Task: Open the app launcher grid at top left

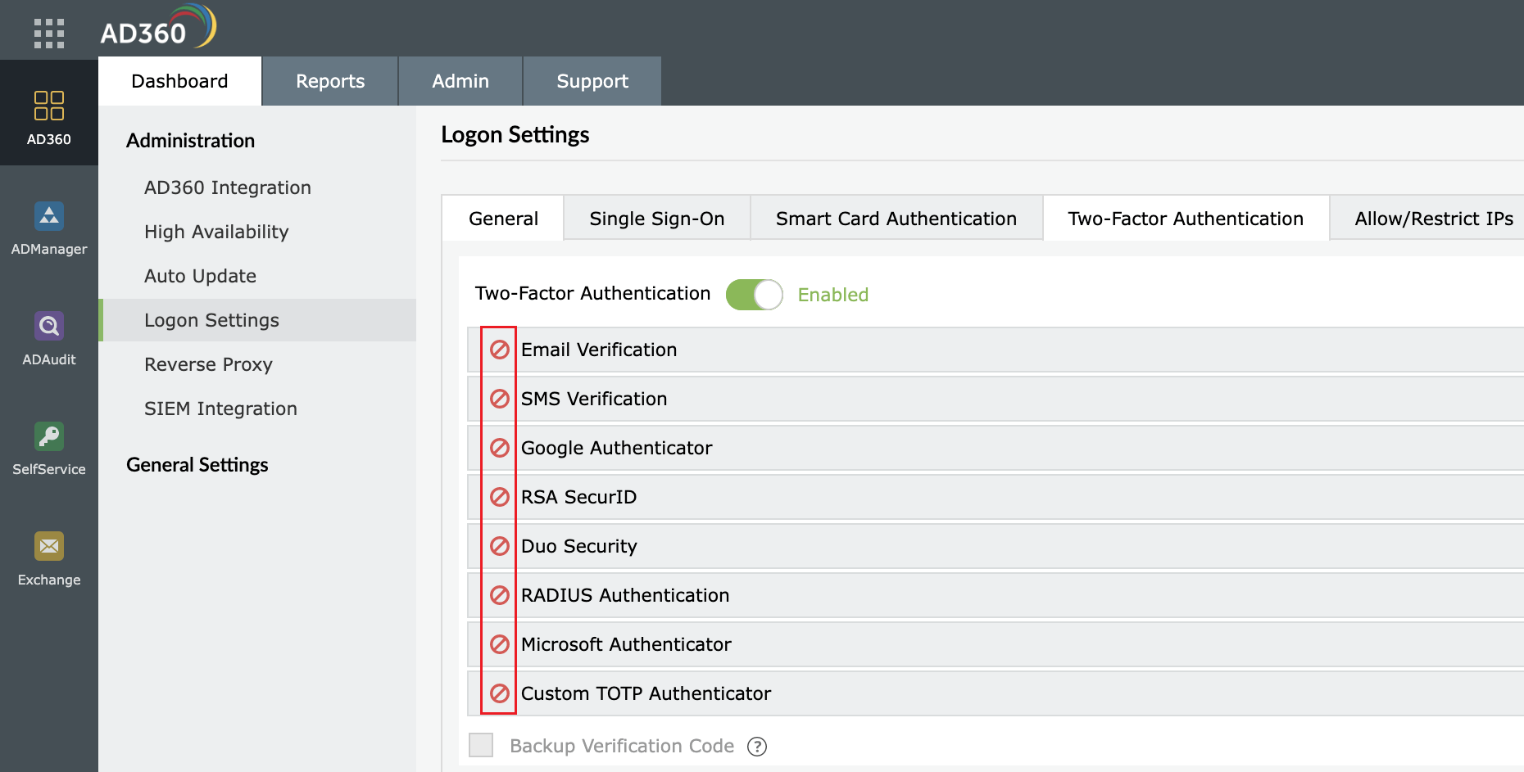Action: 49,33
